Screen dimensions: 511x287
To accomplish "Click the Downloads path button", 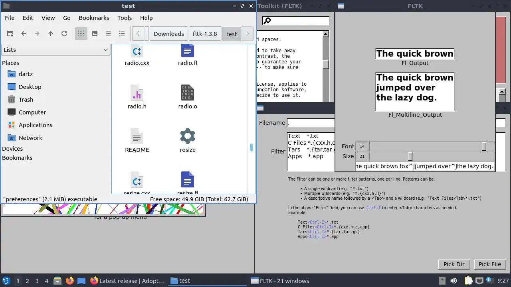I will coord(169,34).
